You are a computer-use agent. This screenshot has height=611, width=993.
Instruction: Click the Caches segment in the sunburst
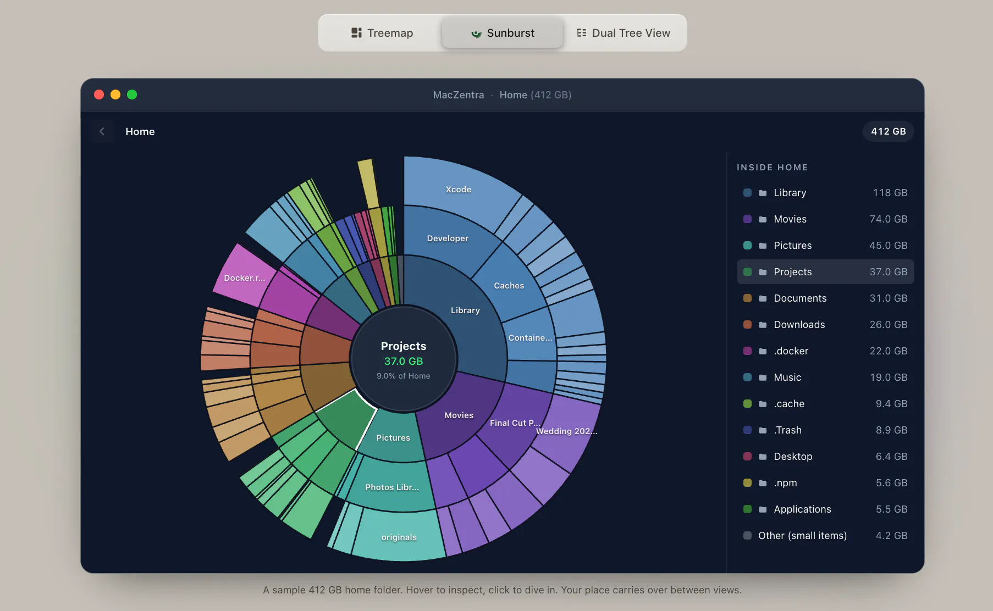pos(509,286)
